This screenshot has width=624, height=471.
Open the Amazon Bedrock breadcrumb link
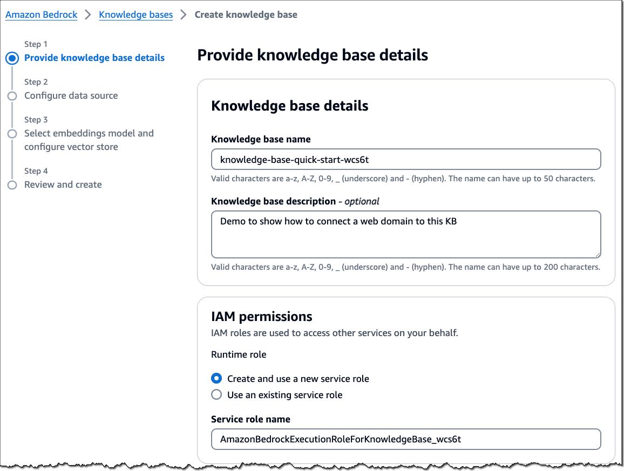tap(41, 15)
